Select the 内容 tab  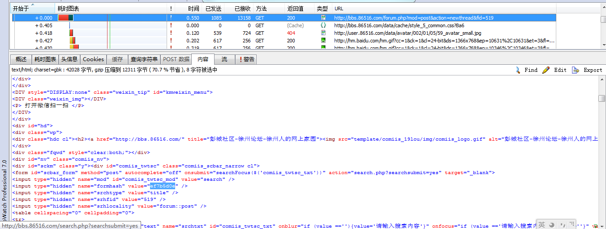point(203,59)
